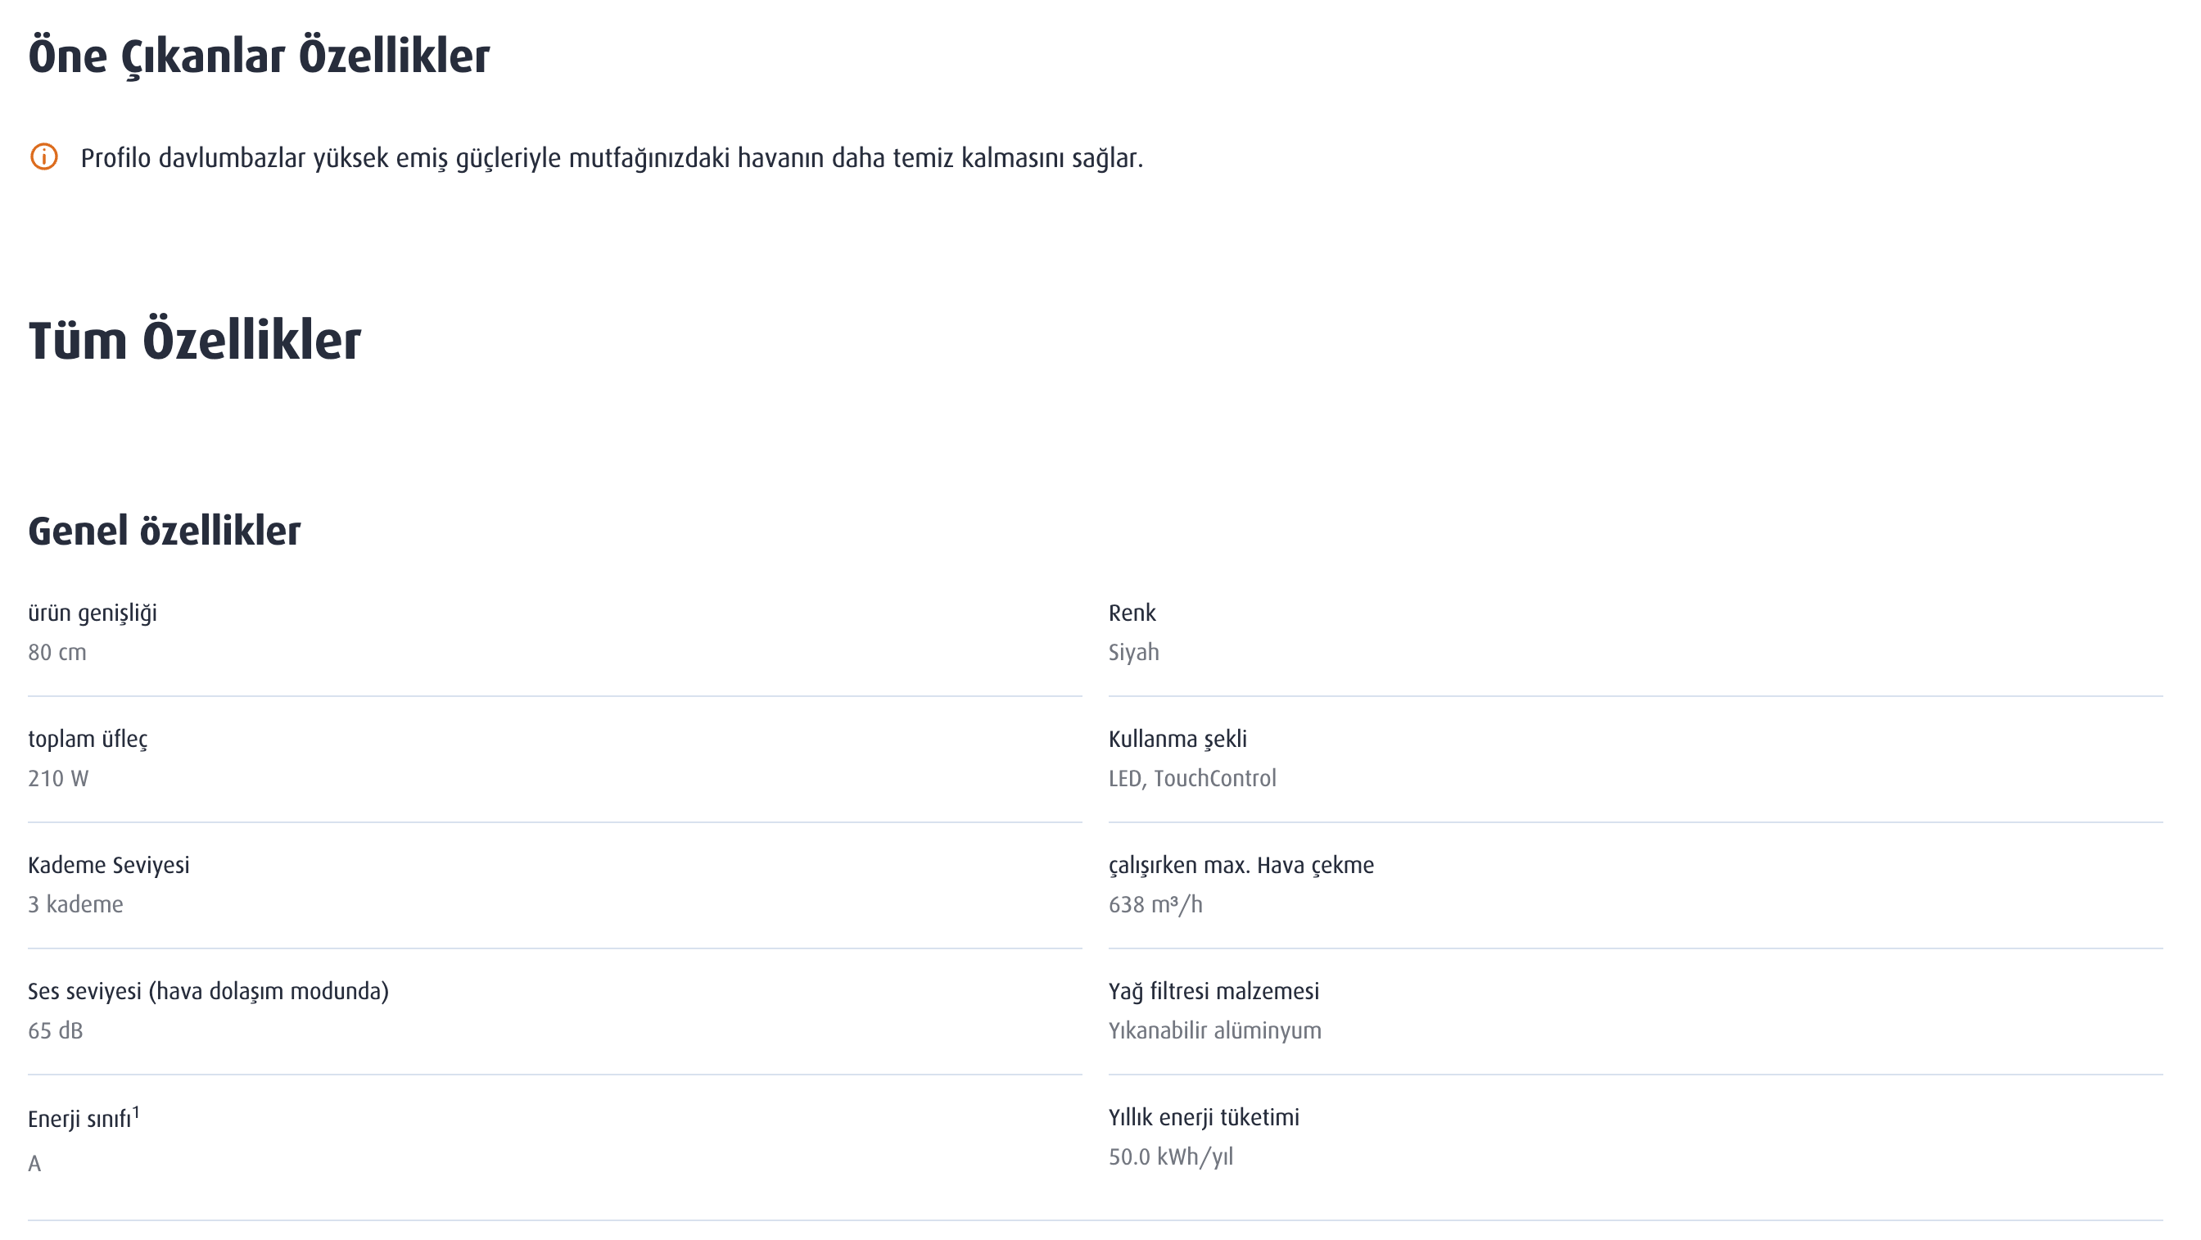Click the 65 dB value

[56, 1030]
